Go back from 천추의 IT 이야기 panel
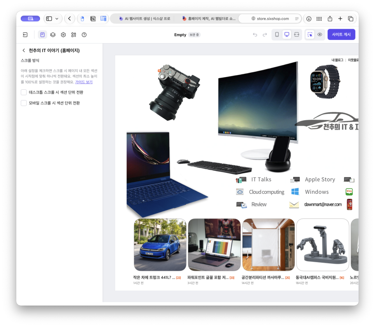This screenshot has width=375, height=327. pos(24,50)
